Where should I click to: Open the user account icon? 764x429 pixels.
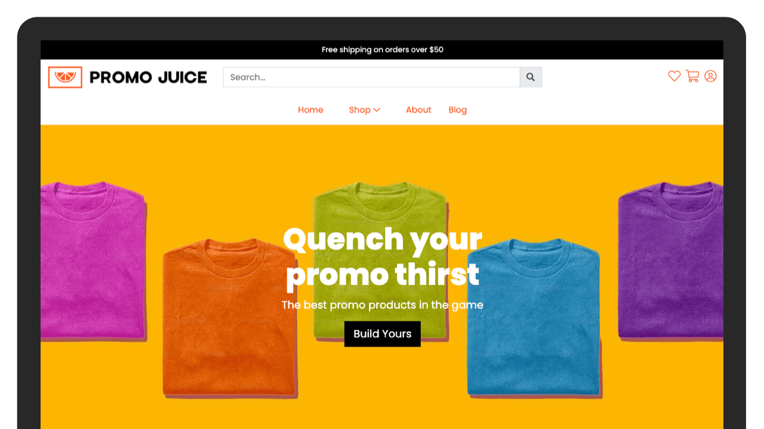[x=710, y=76]
